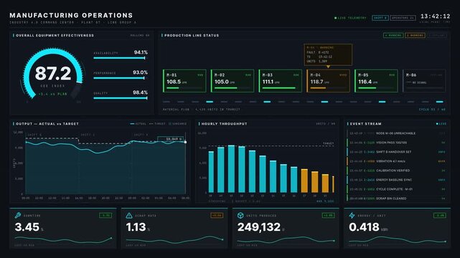Viewport: 460px width, 258px height.
Task: Click the green Live Telemetry indicator
Action: [351, 18]
